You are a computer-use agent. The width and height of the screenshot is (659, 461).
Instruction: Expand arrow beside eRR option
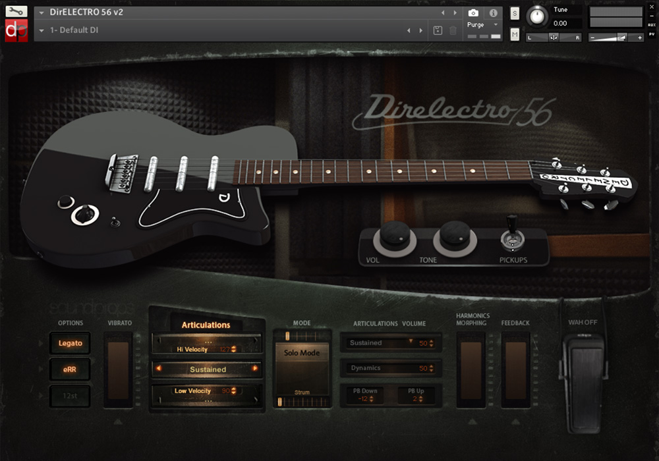pos(41,369)
